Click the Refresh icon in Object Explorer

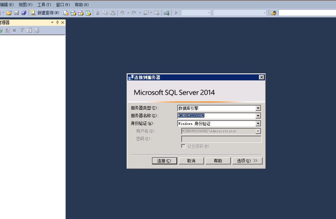click(x=29, y=30)
